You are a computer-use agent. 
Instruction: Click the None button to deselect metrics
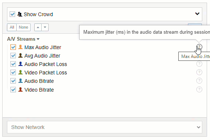point(24,27)
